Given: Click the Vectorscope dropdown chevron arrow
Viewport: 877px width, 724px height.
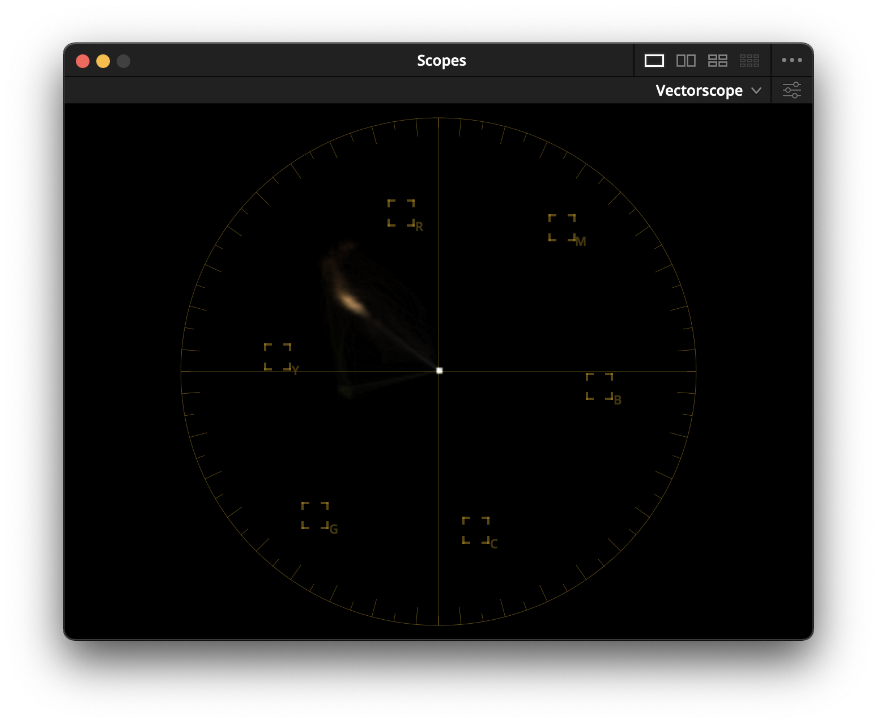Looking at the screenshot, I should pos(756,91).
